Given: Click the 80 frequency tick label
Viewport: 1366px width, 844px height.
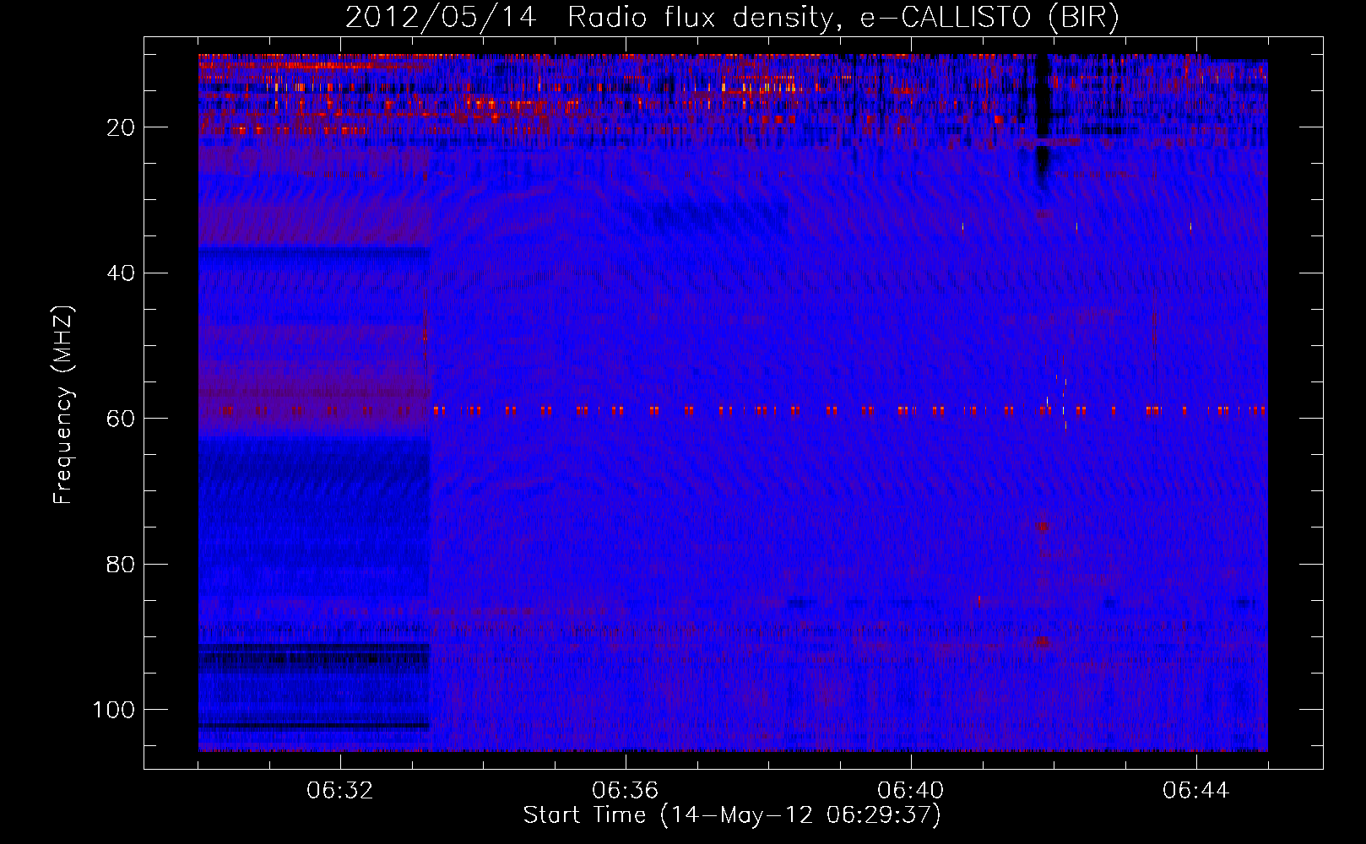Looking at the screenshot, I should [x=121, y=565].
